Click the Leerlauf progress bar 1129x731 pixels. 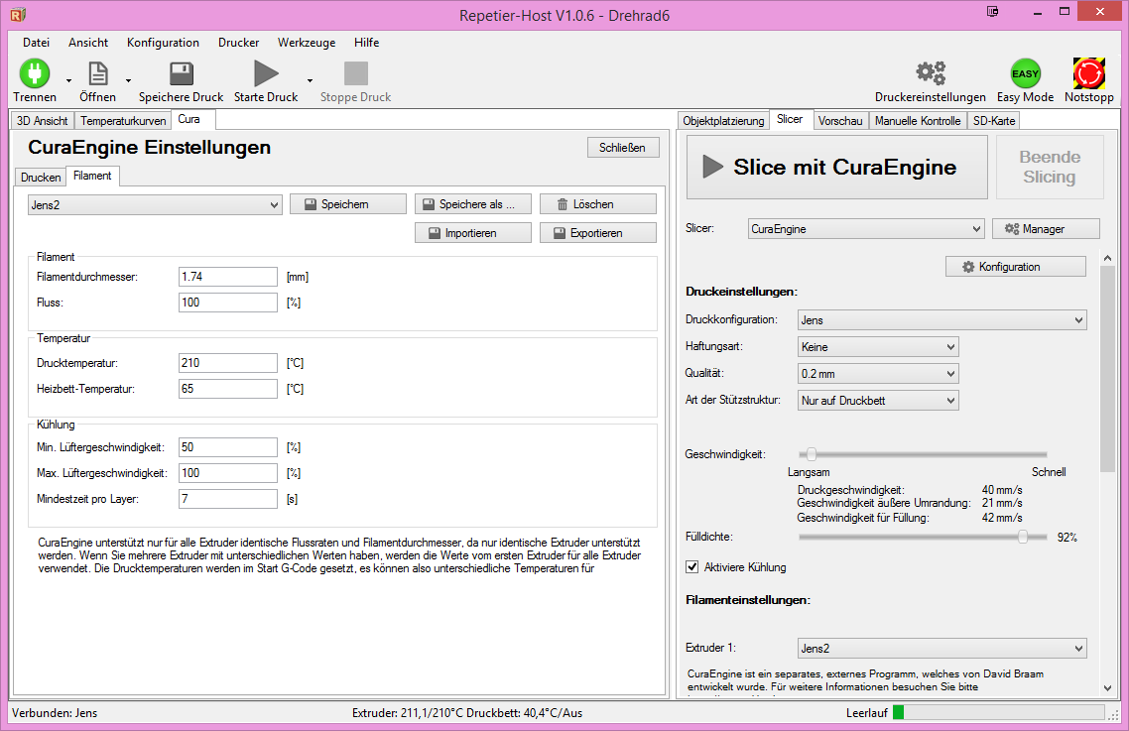998,712
